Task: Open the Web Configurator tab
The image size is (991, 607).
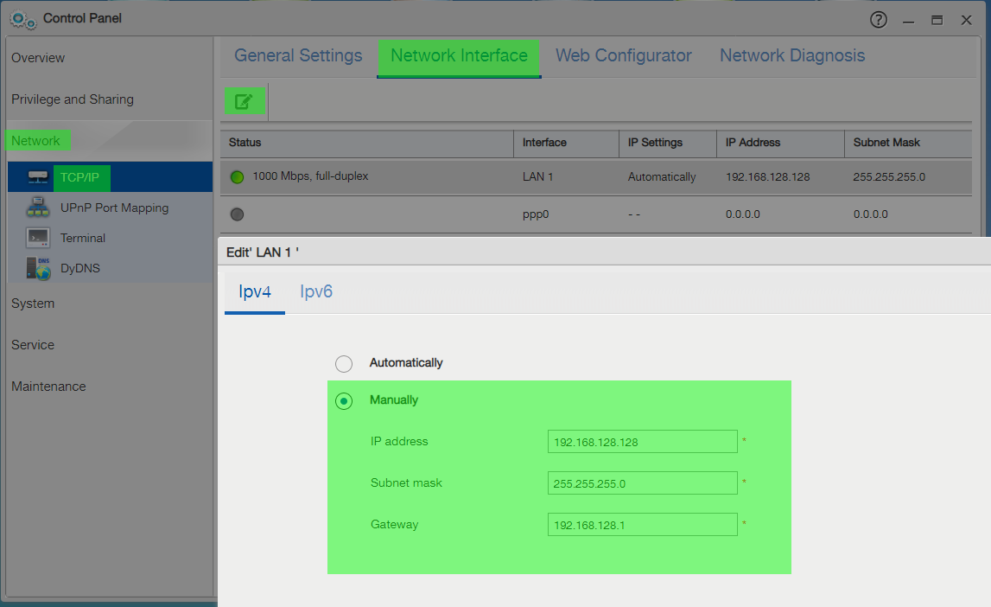Action: coord(623,56)
